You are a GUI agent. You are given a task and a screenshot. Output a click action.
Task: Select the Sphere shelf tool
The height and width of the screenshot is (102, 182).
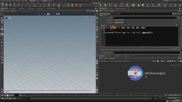[7, 5]
